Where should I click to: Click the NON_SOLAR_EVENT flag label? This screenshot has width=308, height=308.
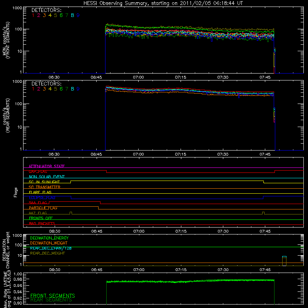(x=47, y=177)
